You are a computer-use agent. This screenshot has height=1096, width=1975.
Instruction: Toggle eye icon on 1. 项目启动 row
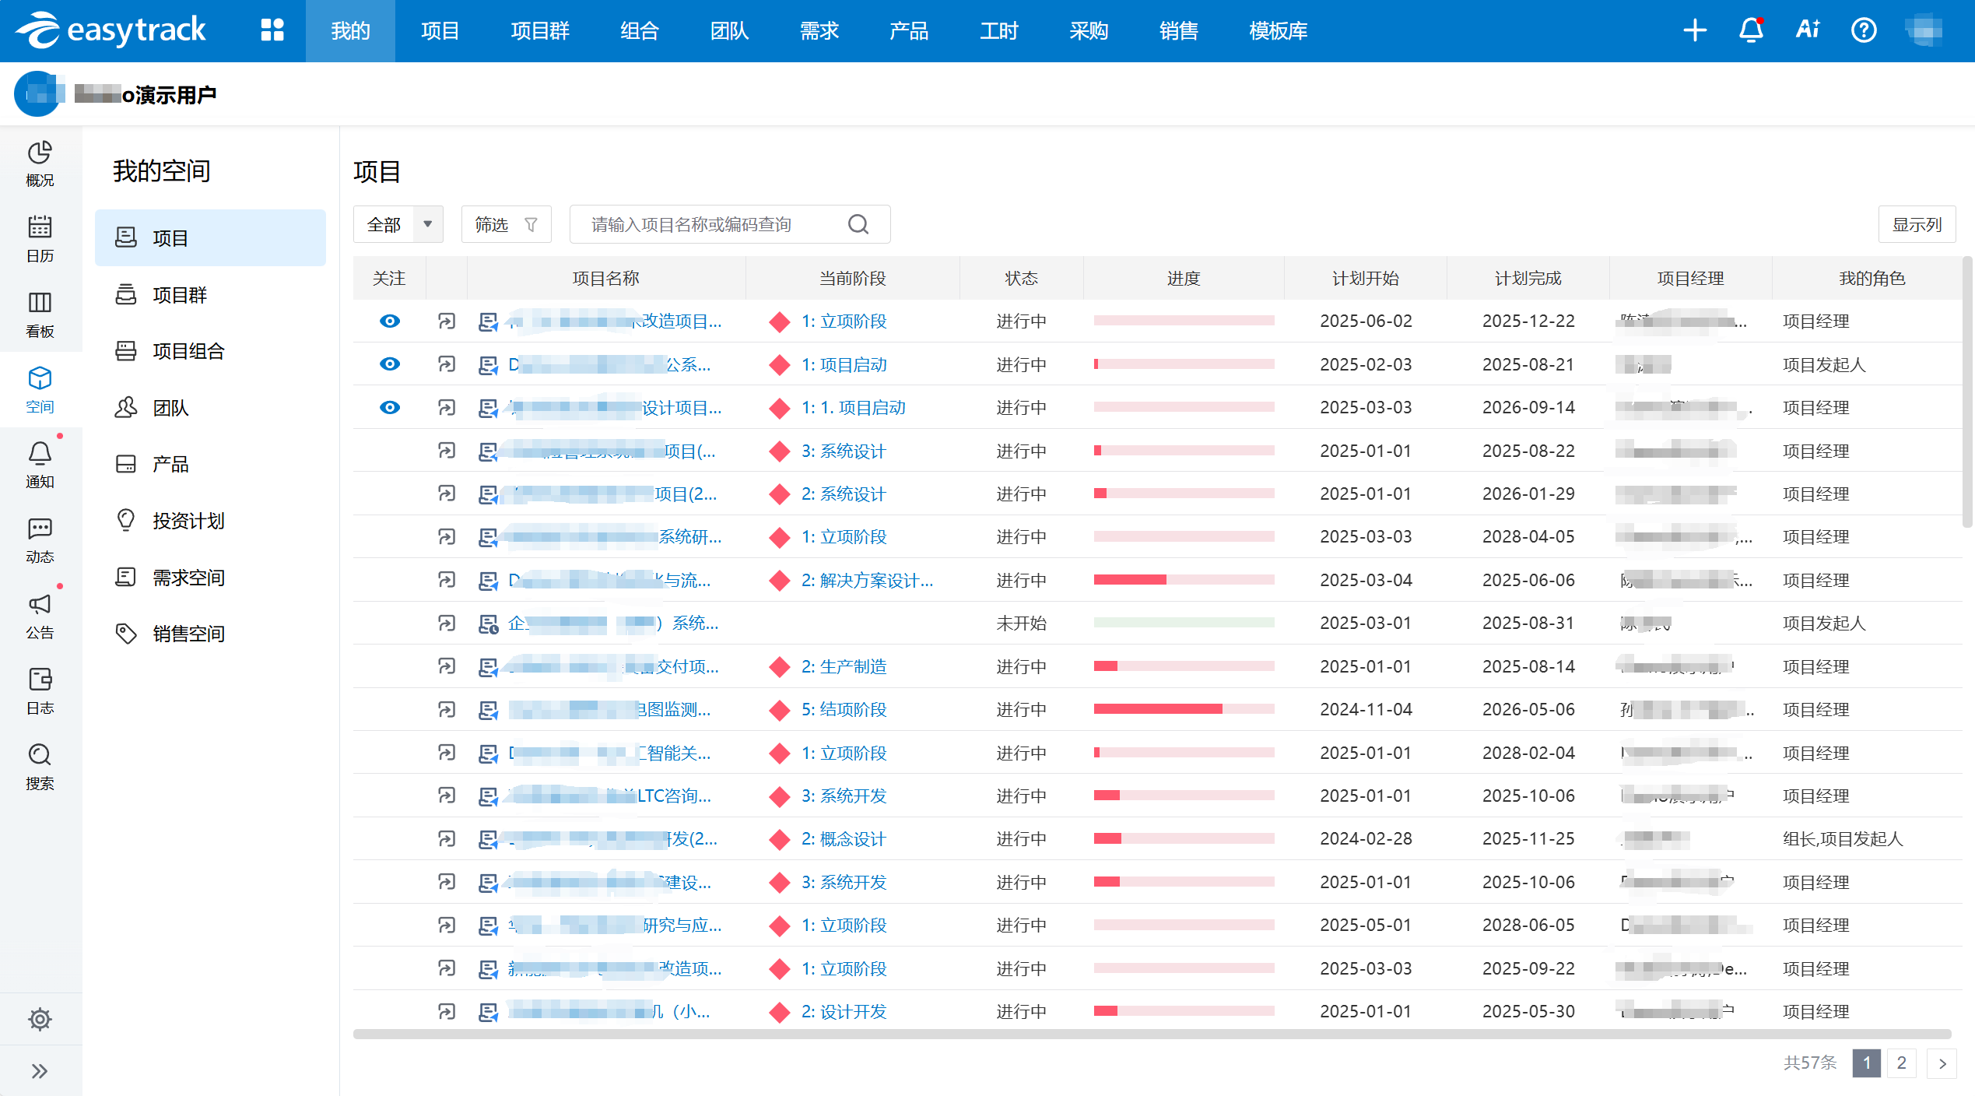(390, 407)
